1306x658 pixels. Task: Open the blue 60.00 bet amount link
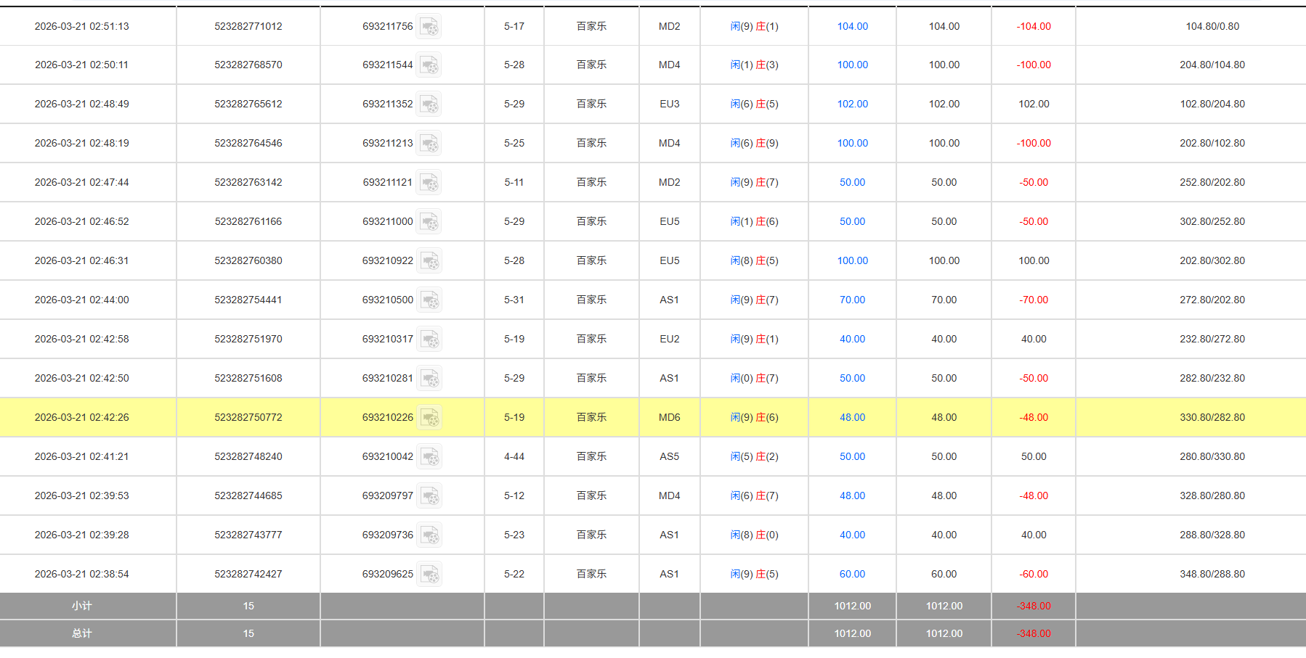click(x=852, y=574)
